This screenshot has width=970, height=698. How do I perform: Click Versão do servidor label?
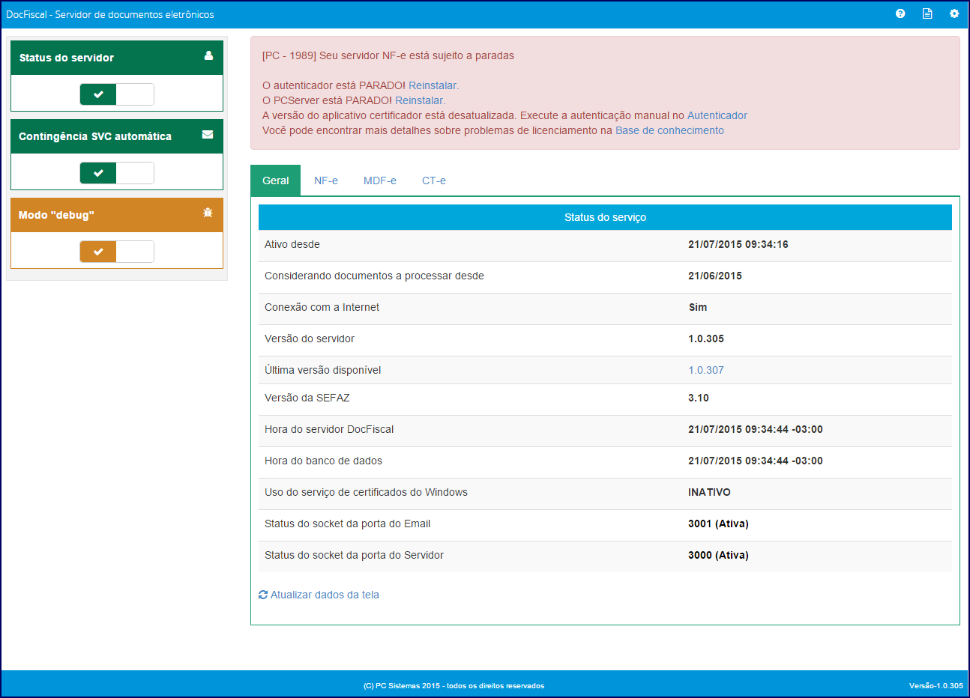click(310, 339)
